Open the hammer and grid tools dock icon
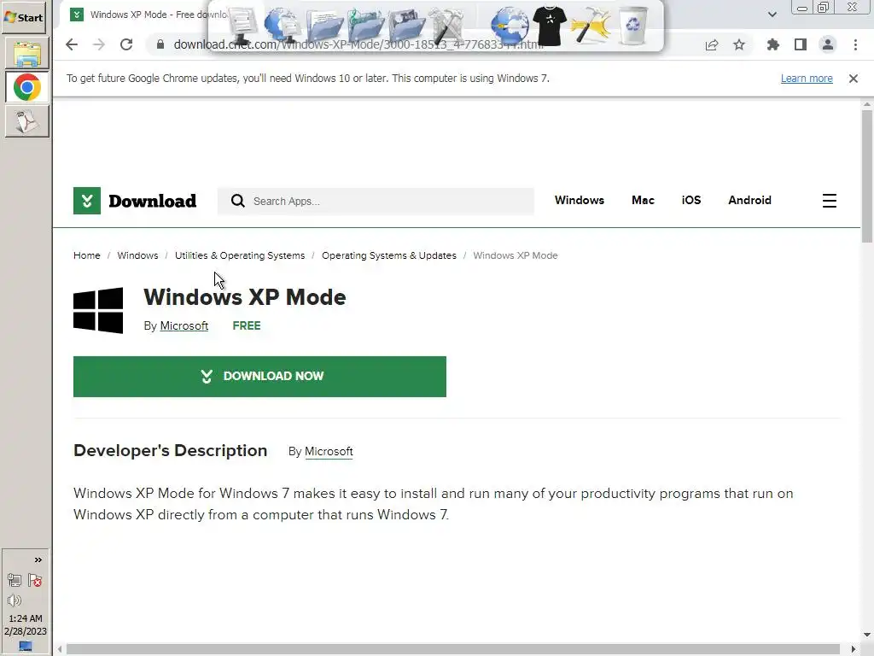Image resolution: width=874 pixels, height=656 pixels. point(446,25)
